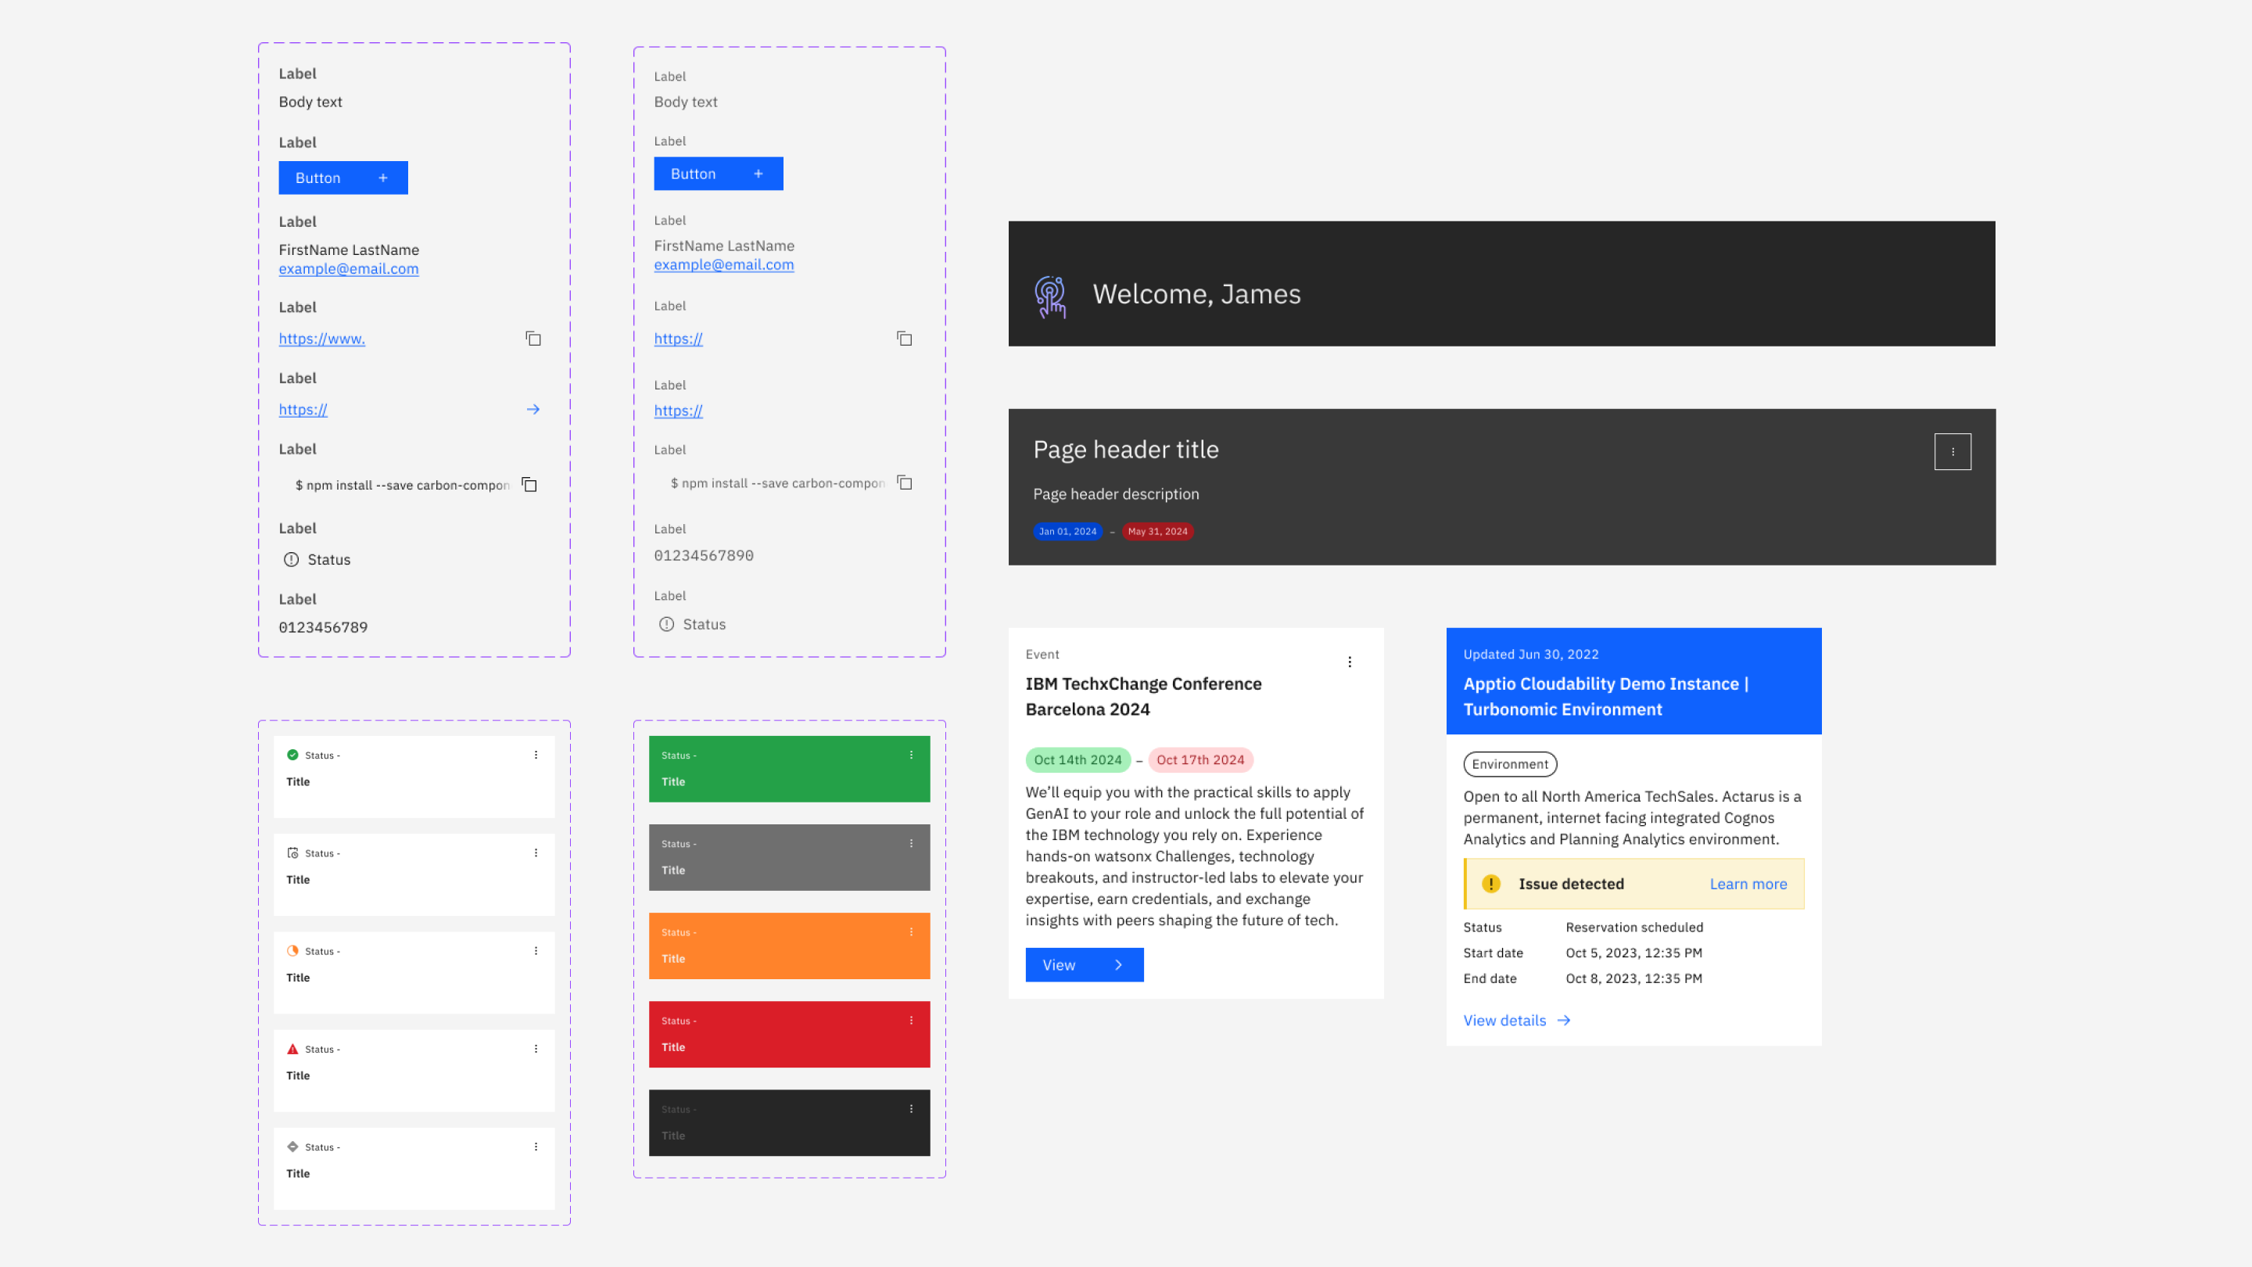
Task: Click the Environment tag on the Apptio card
Action: click(x=1509, y=764)
